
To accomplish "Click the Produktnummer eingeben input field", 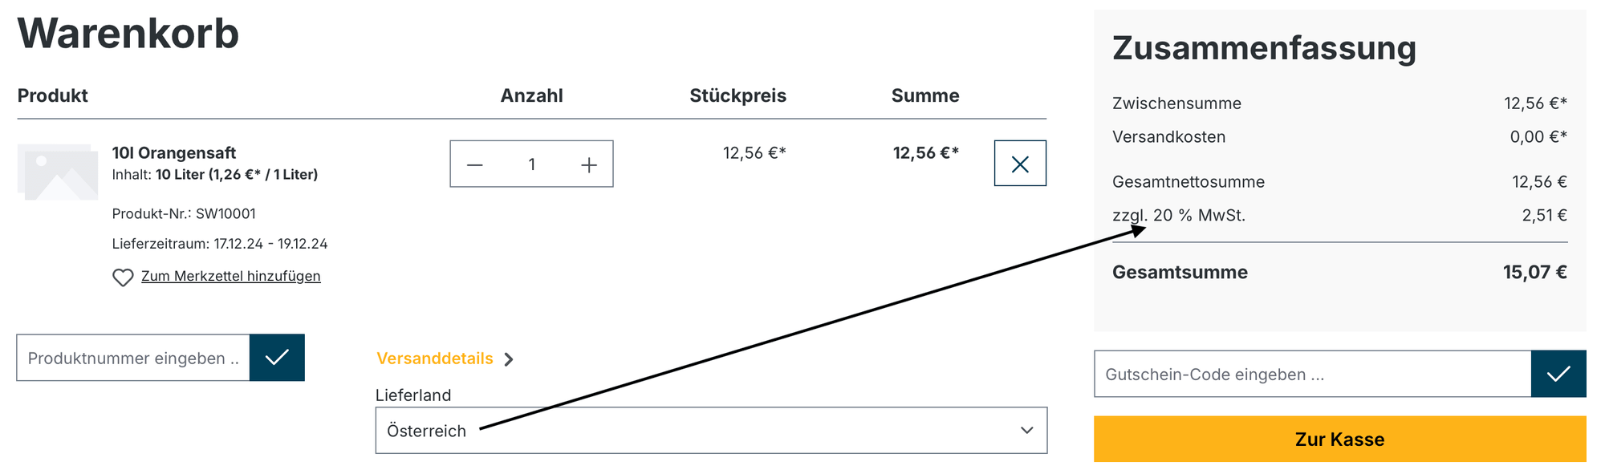I will pos(132,358).
